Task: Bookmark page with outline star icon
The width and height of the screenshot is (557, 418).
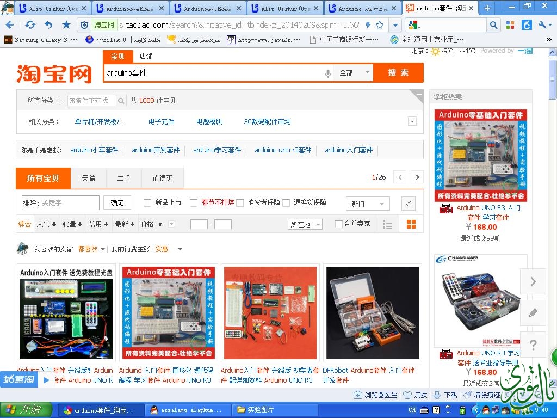Action: click(380, 25)
